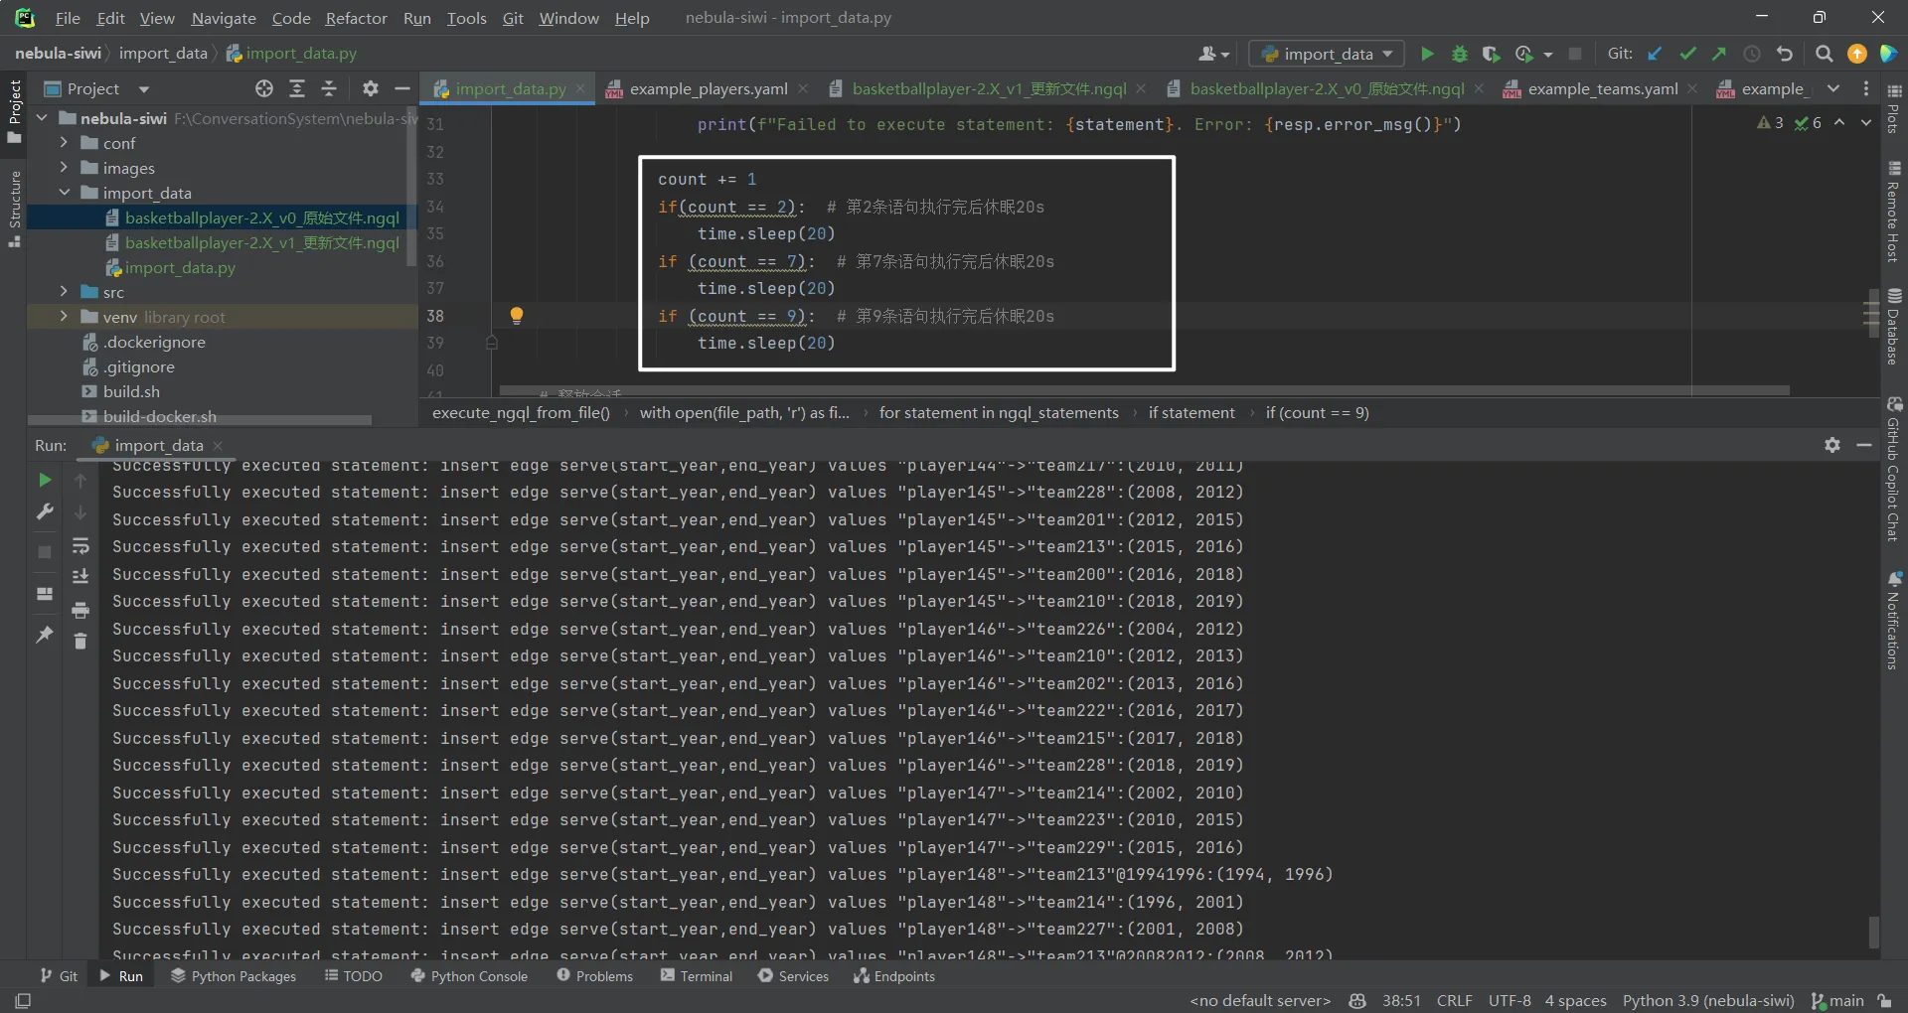Open wrench run configuration settings in Run panel

45,512
